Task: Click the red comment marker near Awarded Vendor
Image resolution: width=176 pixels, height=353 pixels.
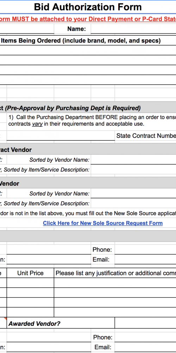Action: click(x=5, y=319)
